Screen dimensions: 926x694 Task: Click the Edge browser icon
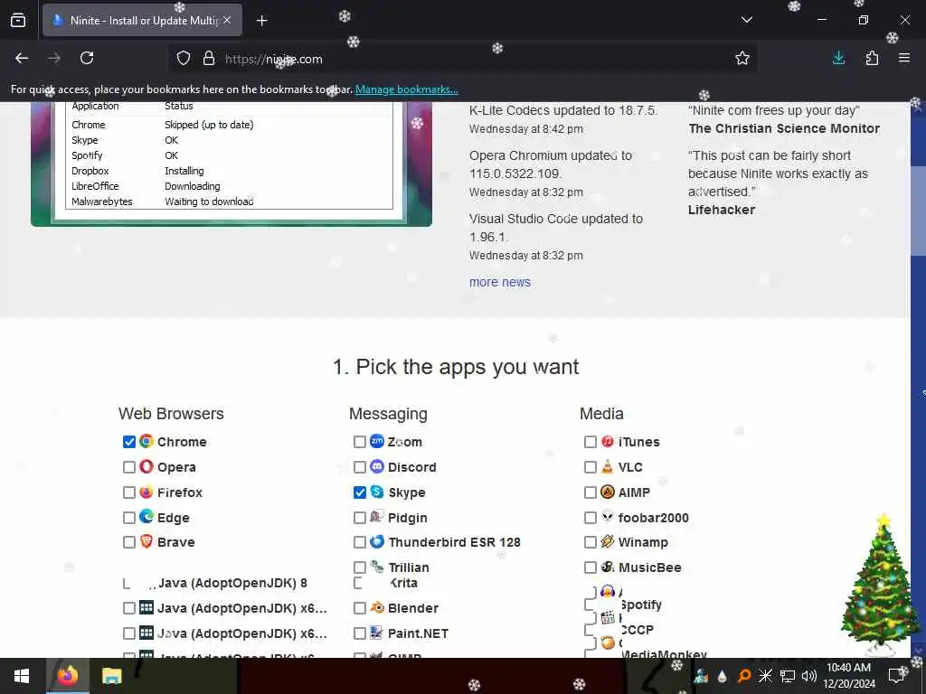[x=146, y=517]
